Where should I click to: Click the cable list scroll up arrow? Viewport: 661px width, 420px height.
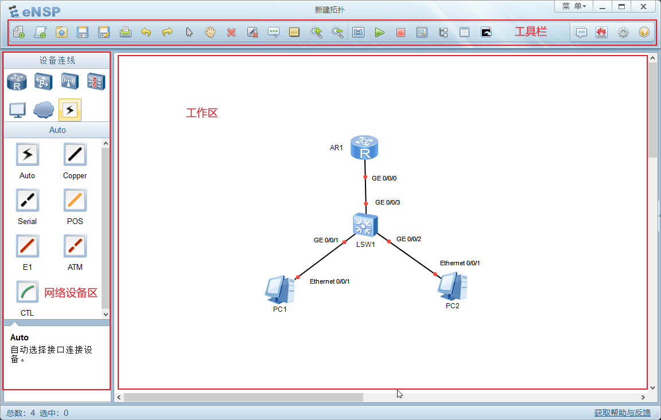click(106, 143)
